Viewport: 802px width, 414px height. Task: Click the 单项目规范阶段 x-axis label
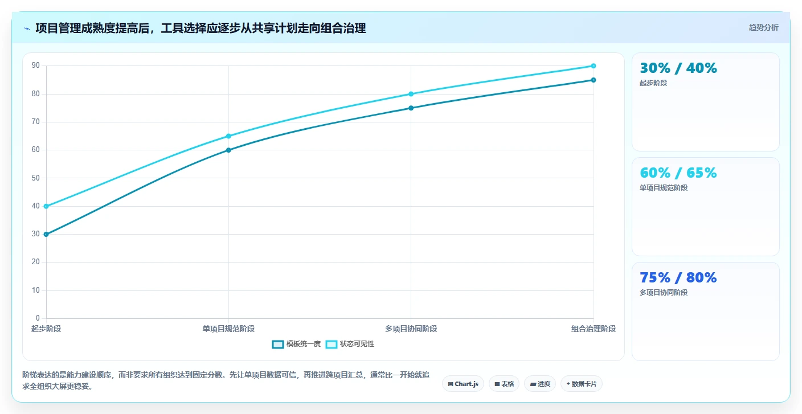point(228,329)
